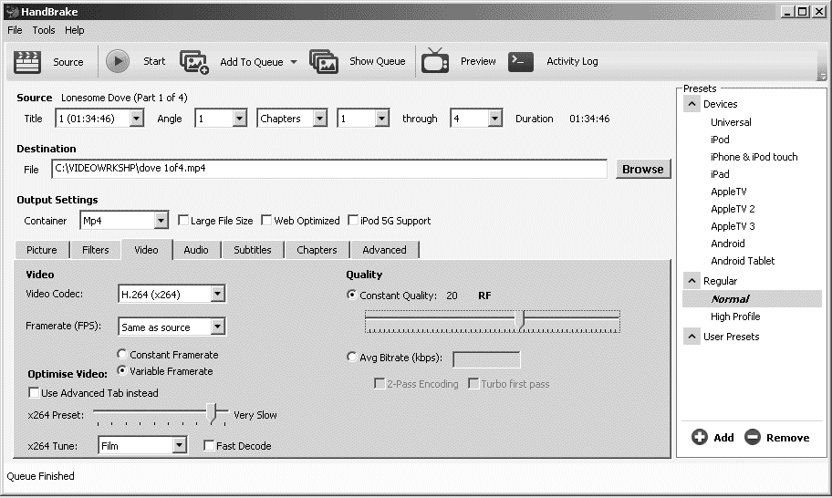Enable the iPod 5G Support checkbox
The image size is (832, 498).
tap(352, 220)
